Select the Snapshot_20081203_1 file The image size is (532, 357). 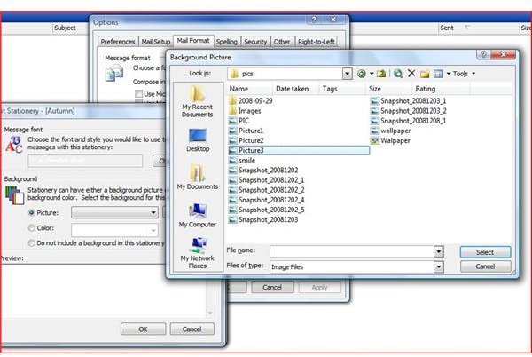409,101
